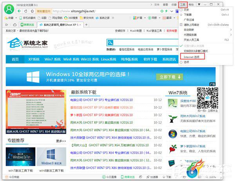Expand the 收藏 dropdown arrow
This screenshot has height=181, width=235.
[x=16, y=18]
